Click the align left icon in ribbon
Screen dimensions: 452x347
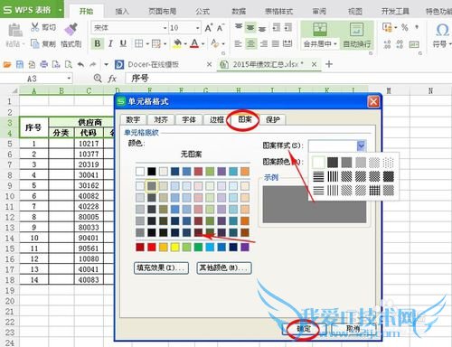238,44
